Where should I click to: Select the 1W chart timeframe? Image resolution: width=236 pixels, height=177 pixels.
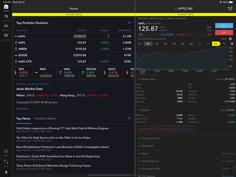pos(165,44)
